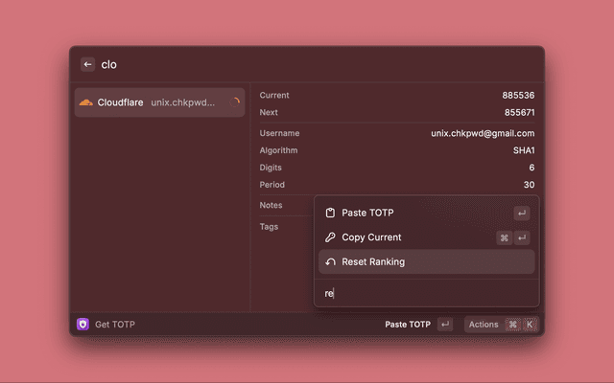The height and width of the screenshot is (383, 614).
Task: Select Paste TOTP from the actions menu
Action: (367, 213)
